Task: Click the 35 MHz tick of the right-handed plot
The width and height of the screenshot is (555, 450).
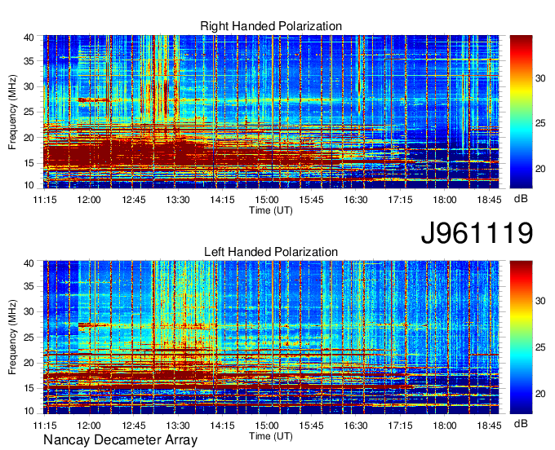Action: (29, 61)
